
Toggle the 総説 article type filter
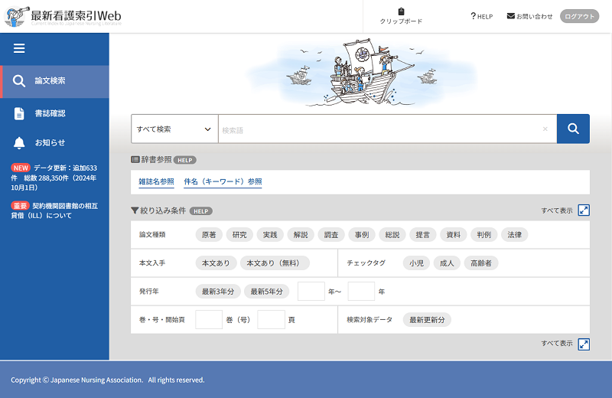(392, 235)
